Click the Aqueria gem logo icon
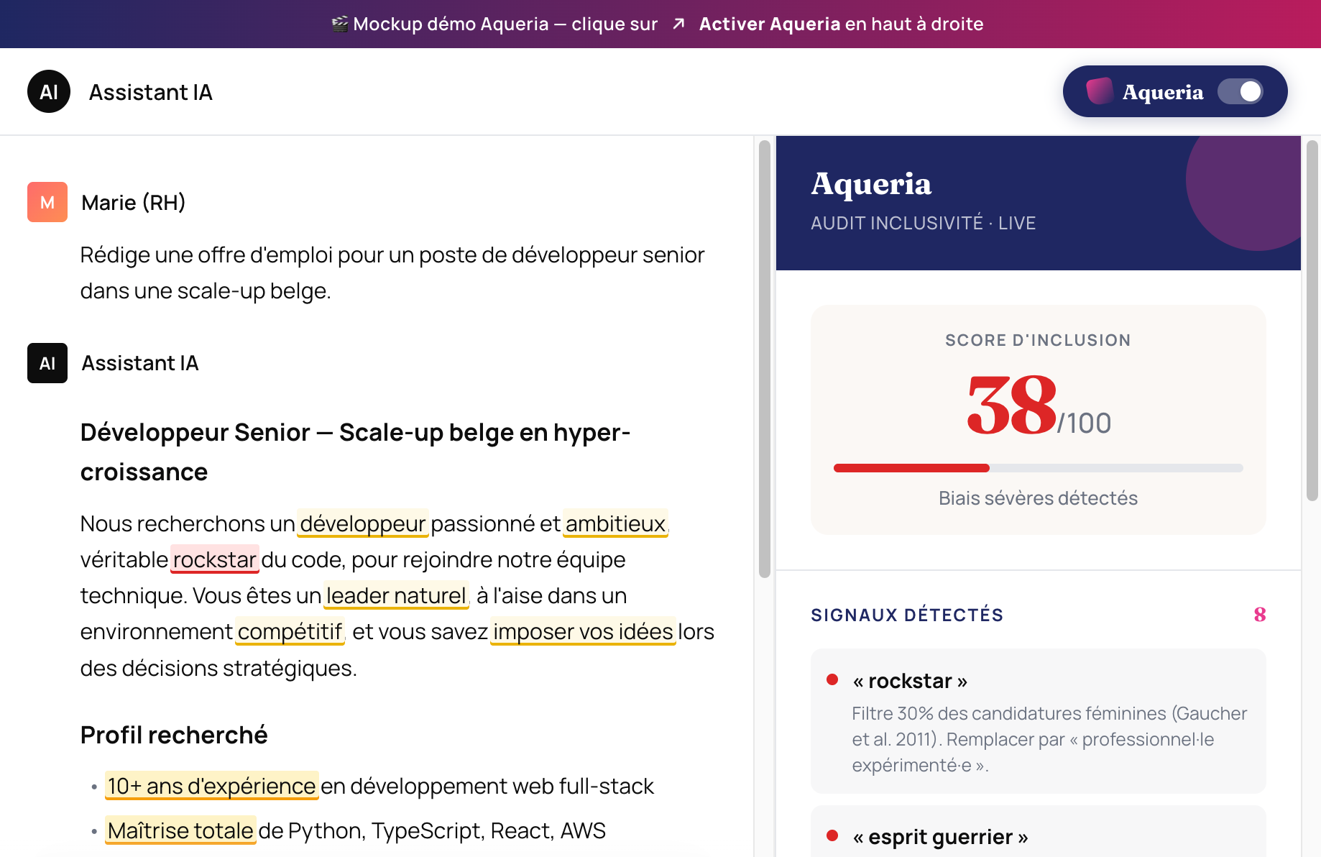This screenshot has width=1321, height=857. pyautogui.click(x=1100, y=91)
